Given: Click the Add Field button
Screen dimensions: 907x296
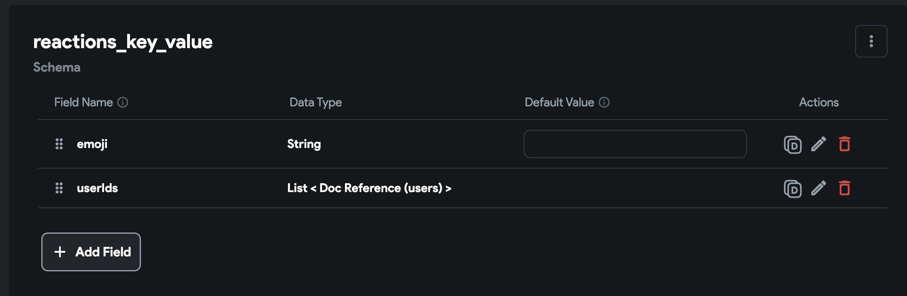Looking at the screenshot, I should (91, 252).
